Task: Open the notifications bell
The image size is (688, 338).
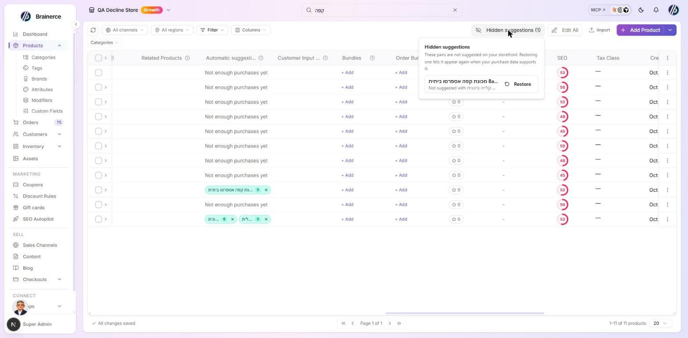Action: (x=656, y=10)
